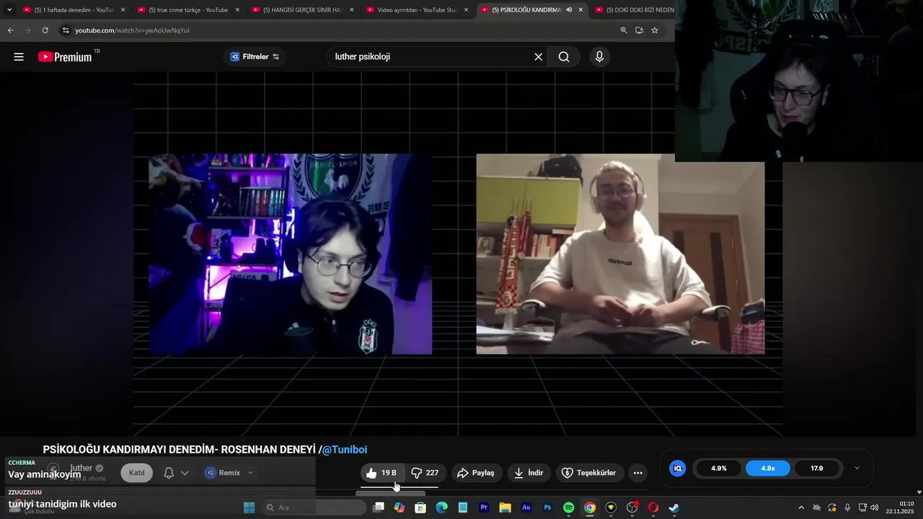
Task: Open Adobe Premiere Pro from the taskbar
Action: coord(484,507)
